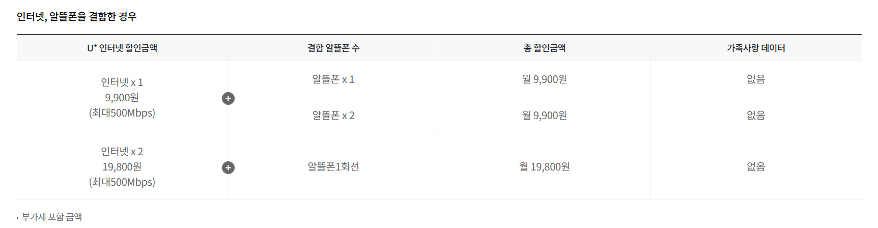Select the U+ 인터넷 할인금액 column header

pyautogui.click(x=122, y=48)
